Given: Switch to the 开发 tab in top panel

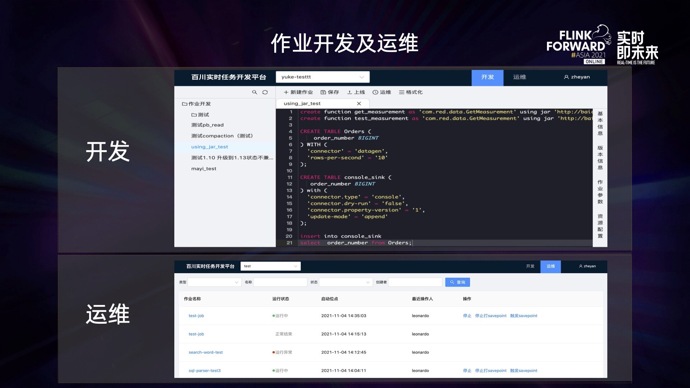Looking at the screenshot, I should 487,77.
